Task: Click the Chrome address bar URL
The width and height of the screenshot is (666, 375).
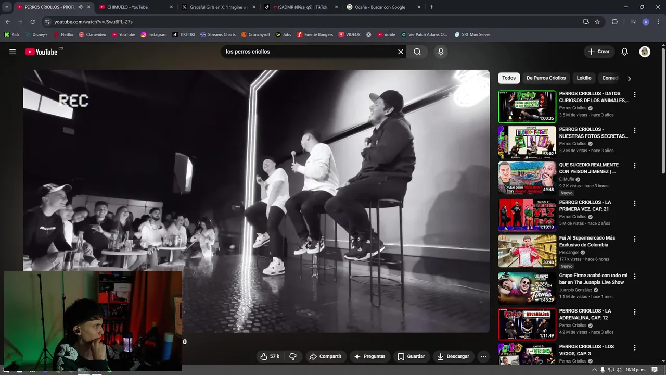Action: click(93, 22)
